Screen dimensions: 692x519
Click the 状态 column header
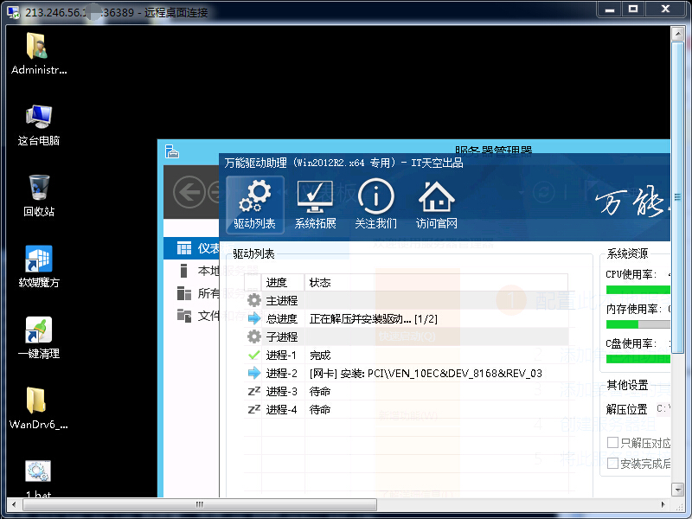tap(320, 282)
